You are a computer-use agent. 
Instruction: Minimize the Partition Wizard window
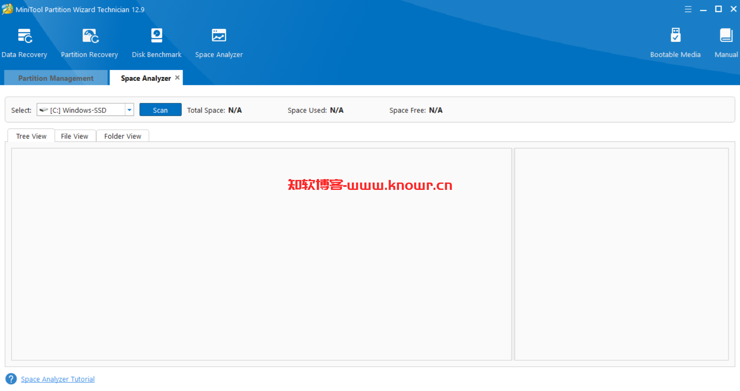703,9
